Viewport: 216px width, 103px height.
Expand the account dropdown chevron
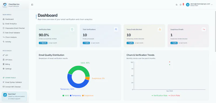point(212,5)
